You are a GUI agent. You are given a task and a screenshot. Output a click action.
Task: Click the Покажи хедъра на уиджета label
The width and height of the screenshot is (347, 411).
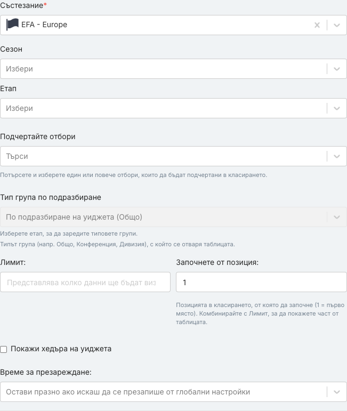pyautogui.click(x=61, y=349)
